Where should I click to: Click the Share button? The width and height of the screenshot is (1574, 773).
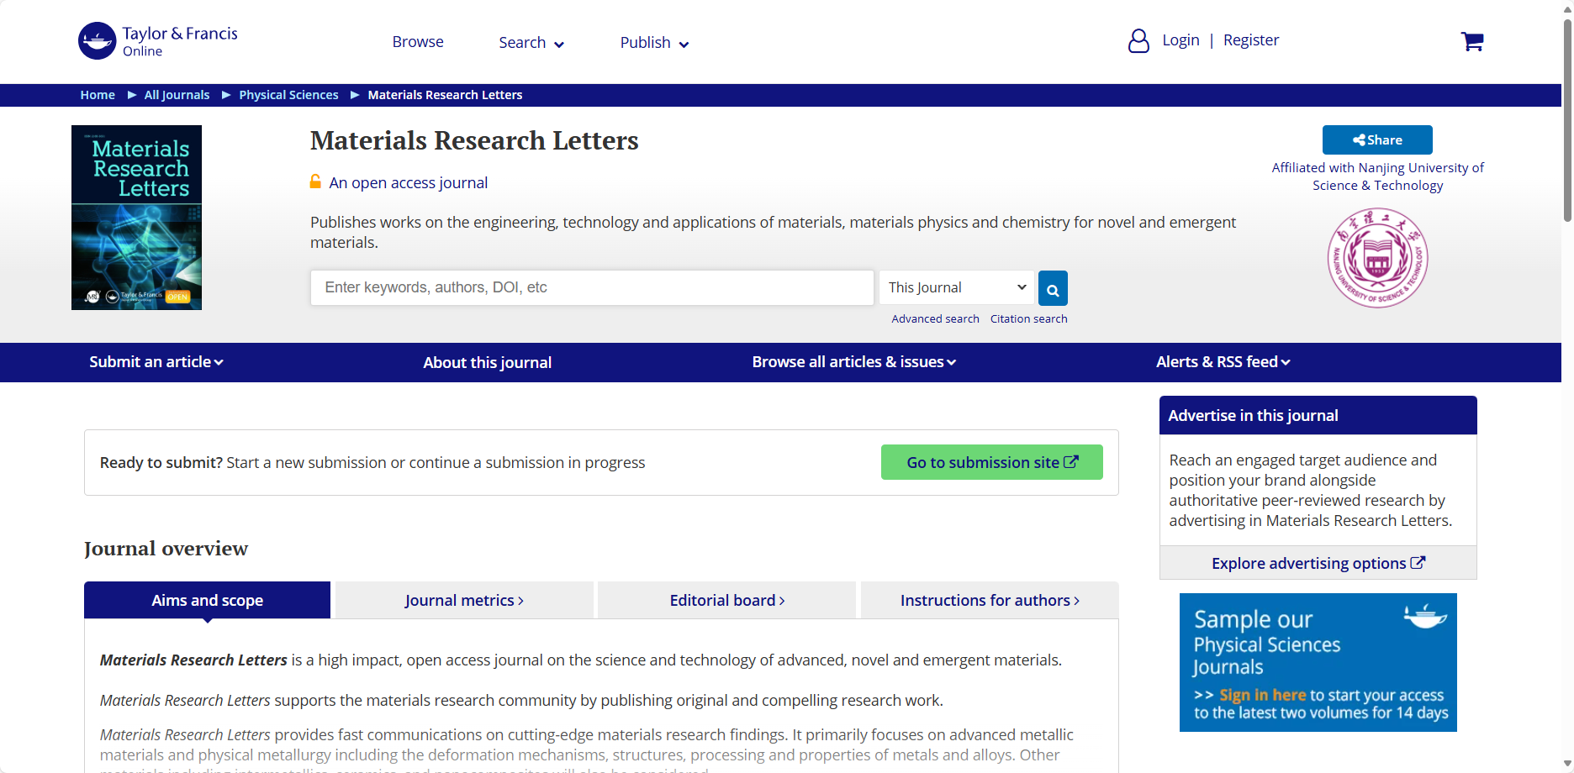click(x=1376, y=140)
